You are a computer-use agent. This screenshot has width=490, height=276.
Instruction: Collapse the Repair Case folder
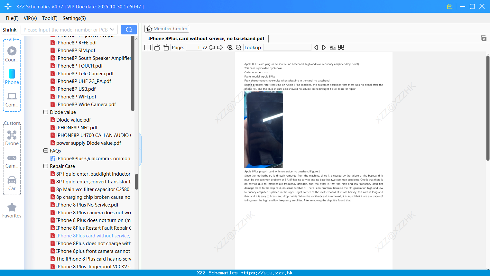click(x=46, y=166)
